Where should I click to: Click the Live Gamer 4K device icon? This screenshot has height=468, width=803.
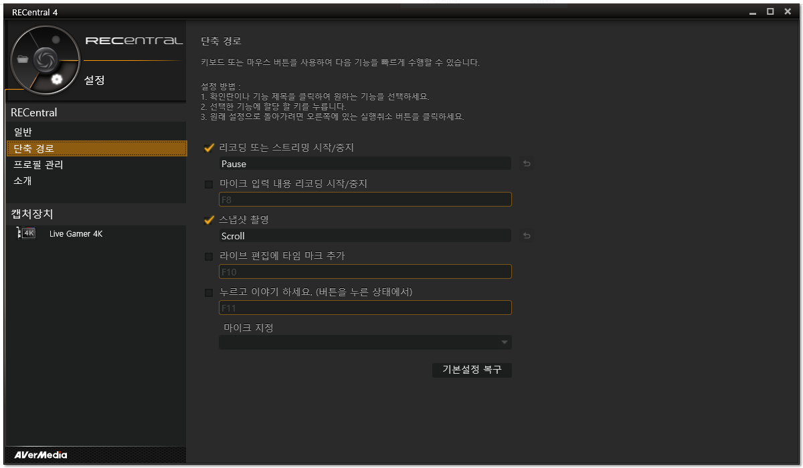27,233
